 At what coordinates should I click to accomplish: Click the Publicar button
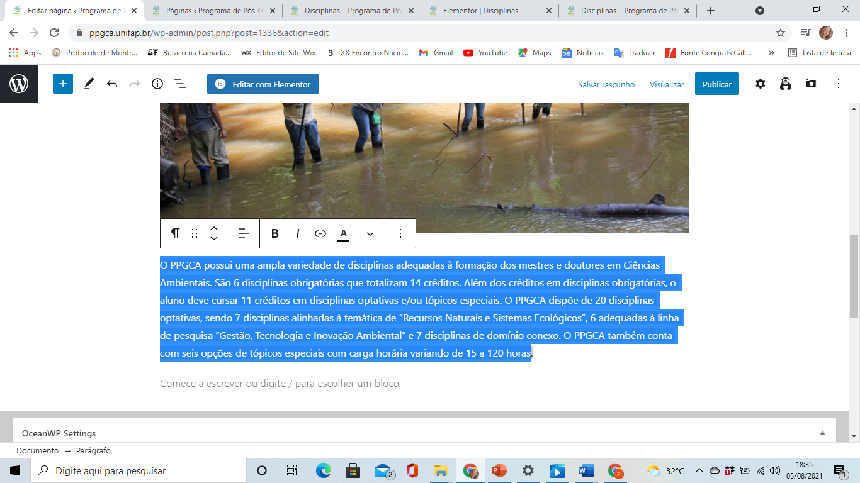click(717, 84)
